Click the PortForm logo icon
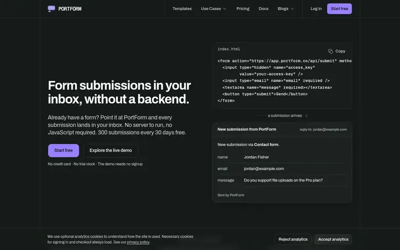Screen dimensions: 400x250 51,9
